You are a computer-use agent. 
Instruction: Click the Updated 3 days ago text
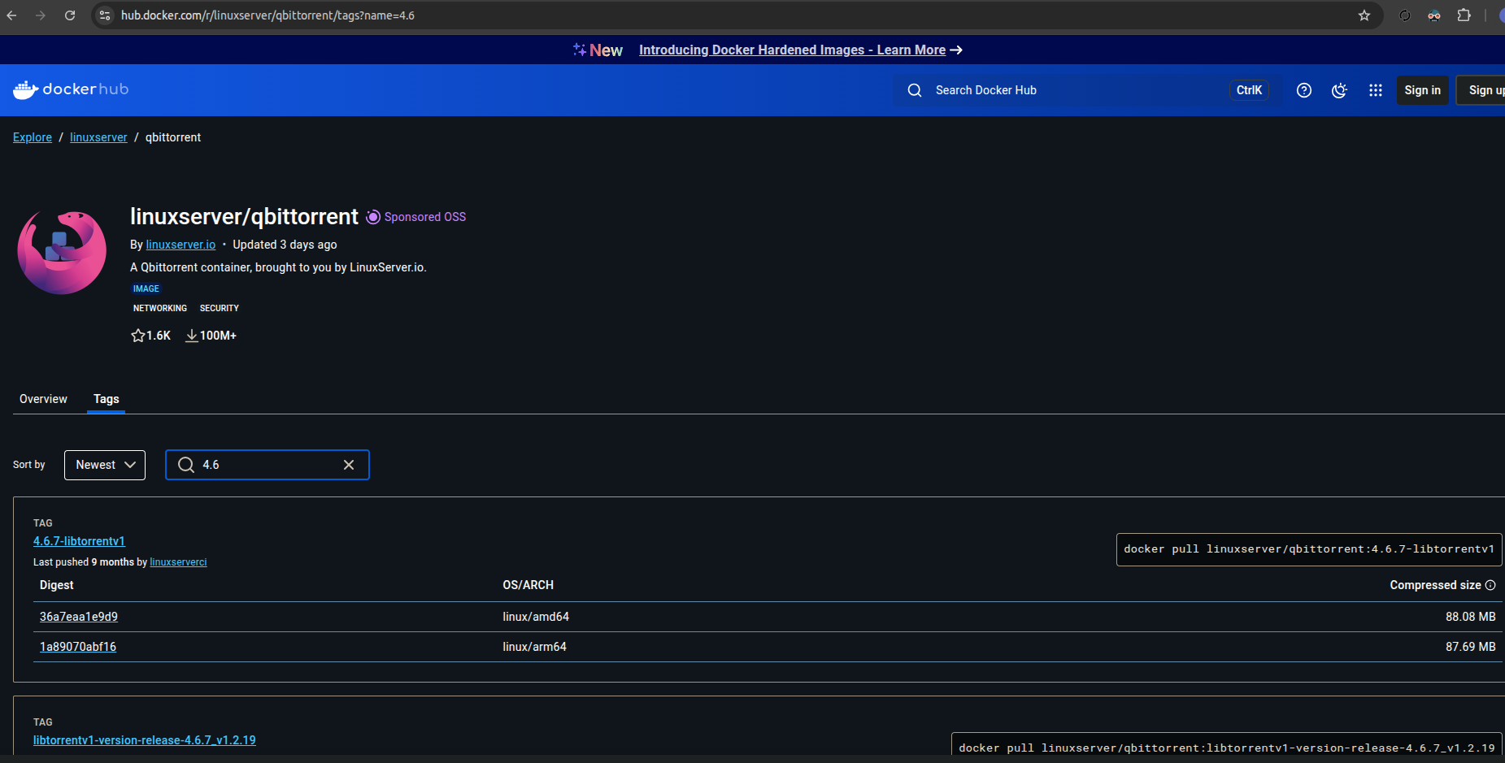[x=285, y=245]
